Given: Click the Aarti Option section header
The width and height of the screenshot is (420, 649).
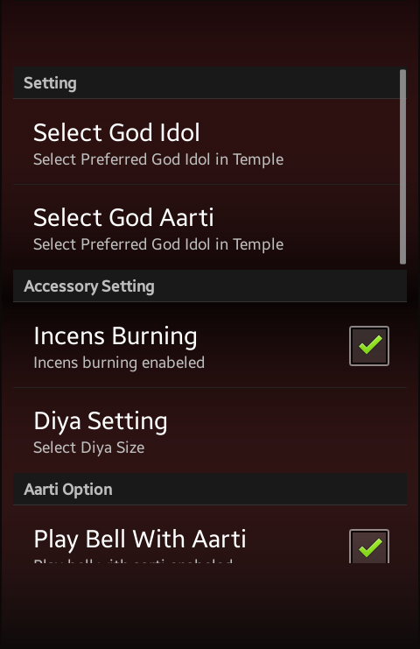Looking at the screenshot, I should pyautogui.click(x=210, y=490).
